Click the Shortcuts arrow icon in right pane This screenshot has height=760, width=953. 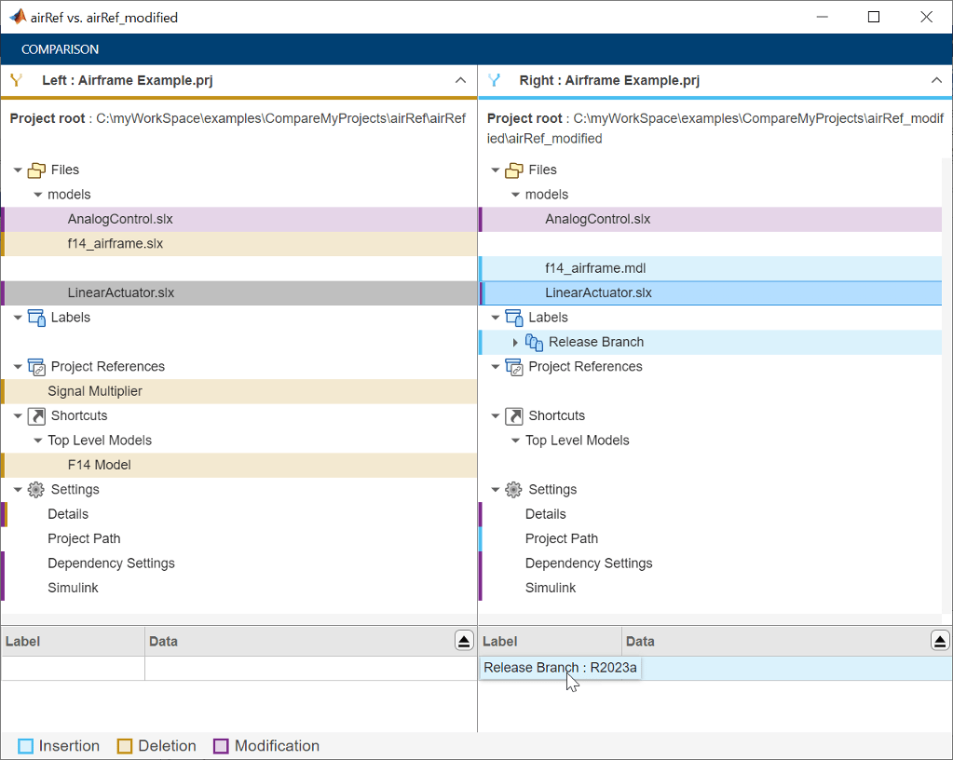[x=514, y=416]
